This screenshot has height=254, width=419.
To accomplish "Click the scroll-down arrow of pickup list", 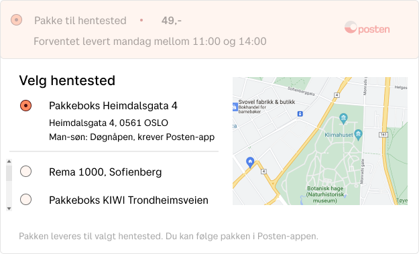I will (x=9, y=208).
